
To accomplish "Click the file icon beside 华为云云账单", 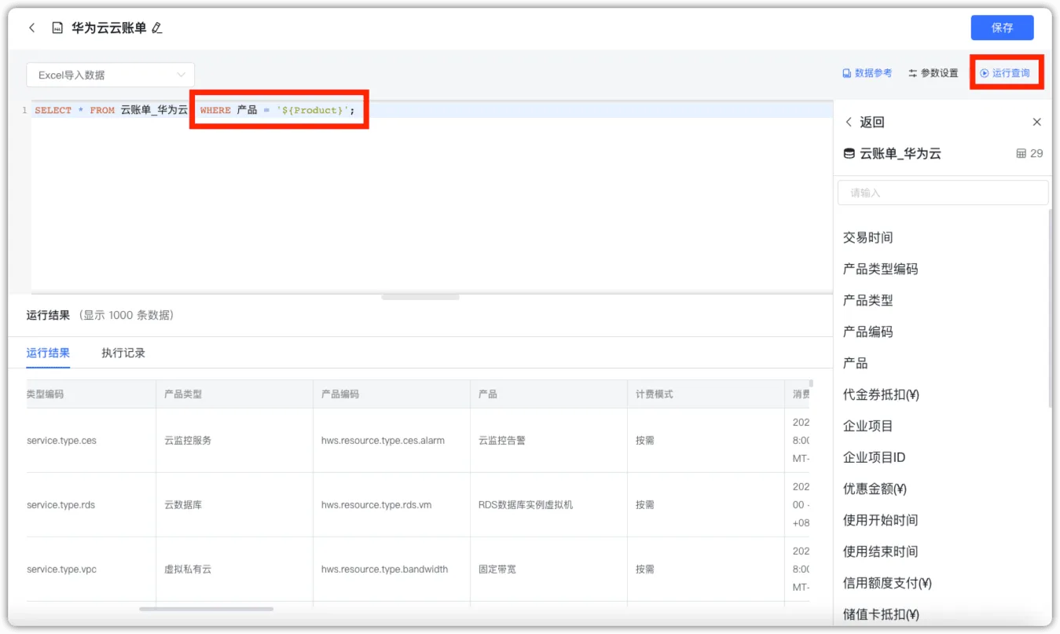I will (57, 27).
